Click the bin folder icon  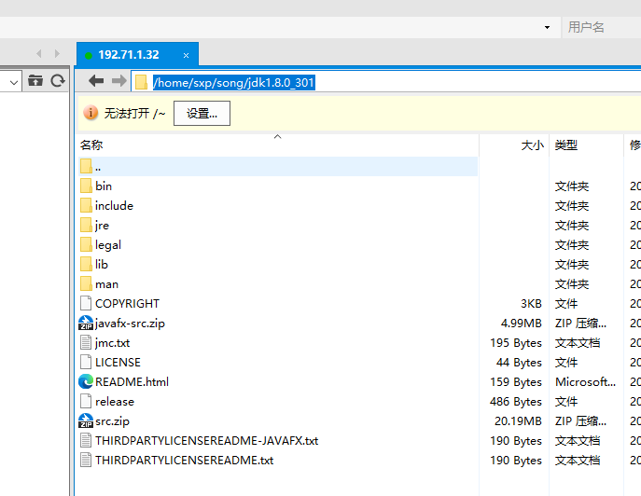click(x=86, y=186)
